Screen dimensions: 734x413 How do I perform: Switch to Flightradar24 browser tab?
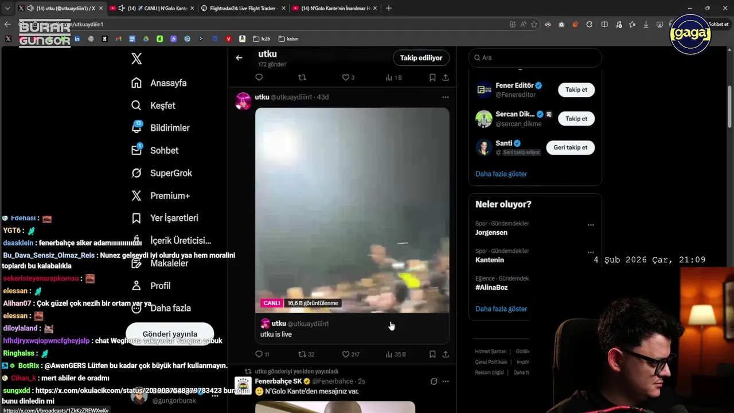click(244, 8)
